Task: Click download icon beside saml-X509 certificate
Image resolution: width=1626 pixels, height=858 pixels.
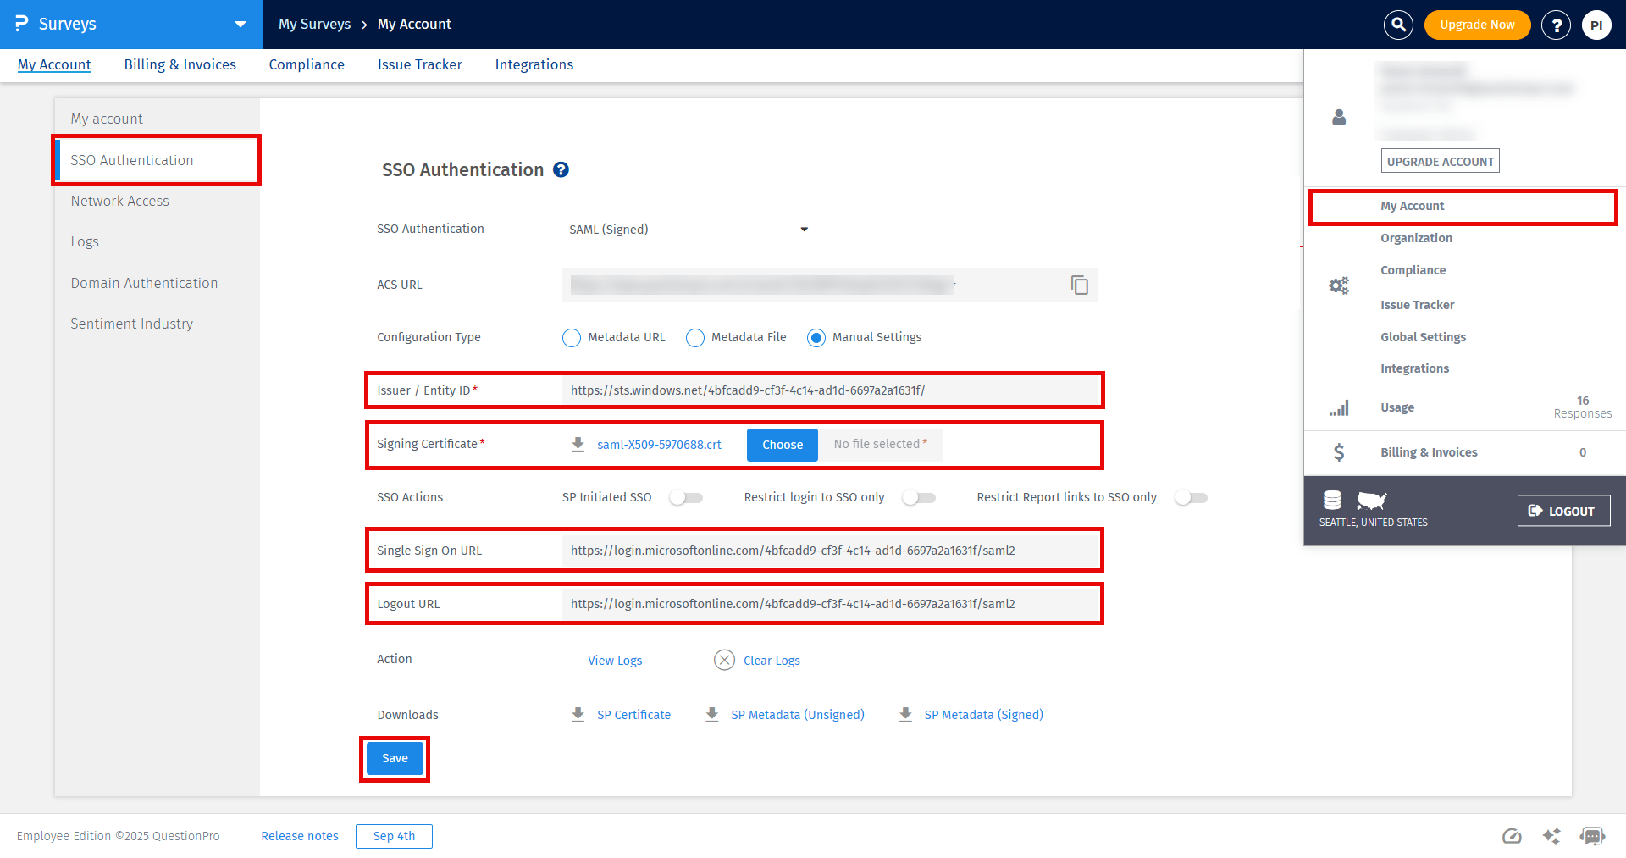Action: (x=578, y=445)
